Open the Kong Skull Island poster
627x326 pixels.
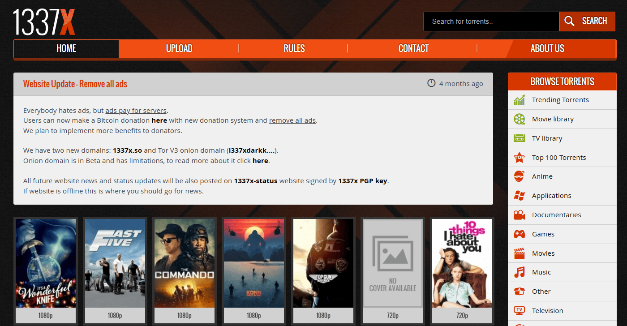254,263
